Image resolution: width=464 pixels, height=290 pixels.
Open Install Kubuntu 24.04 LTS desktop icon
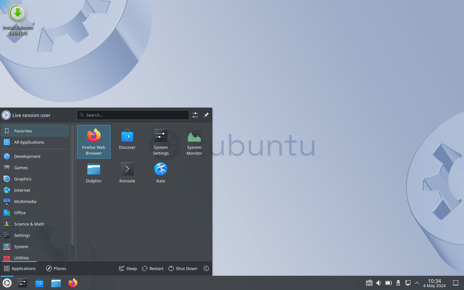[18, 20]
